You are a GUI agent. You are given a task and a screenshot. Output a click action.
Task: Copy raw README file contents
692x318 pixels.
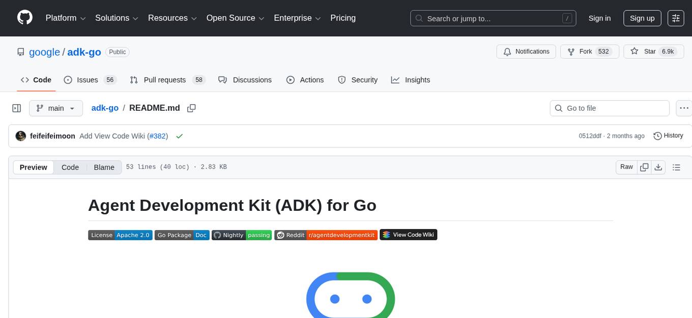pos(644,167)
